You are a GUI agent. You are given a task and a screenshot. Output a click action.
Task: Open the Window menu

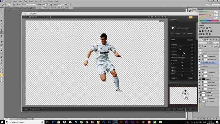51,1
